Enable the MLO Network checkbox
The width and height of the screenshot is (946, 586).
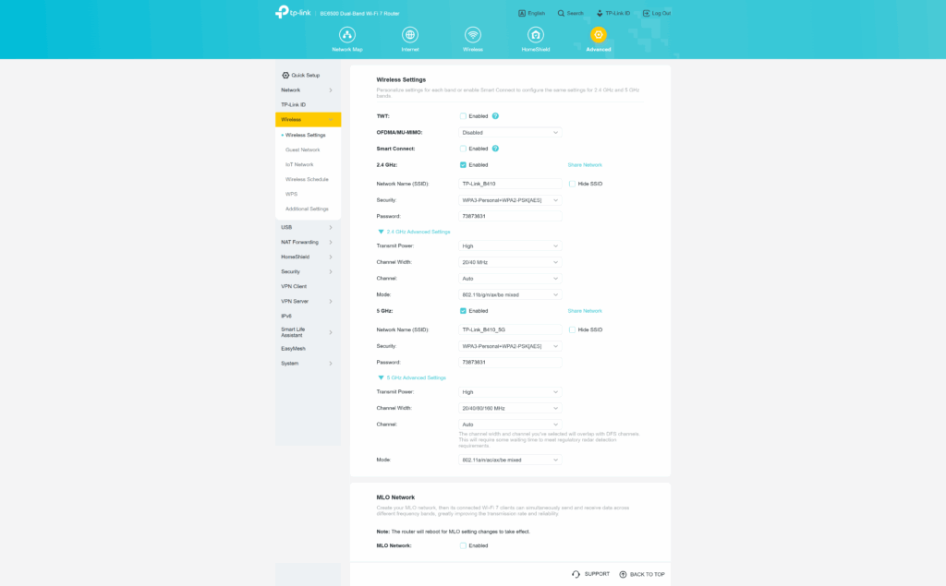point(463,545)
